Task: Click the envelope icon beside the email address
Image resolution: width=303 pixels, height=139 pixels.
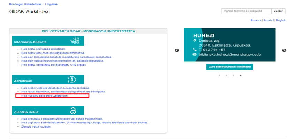Action: coord(195,55)
